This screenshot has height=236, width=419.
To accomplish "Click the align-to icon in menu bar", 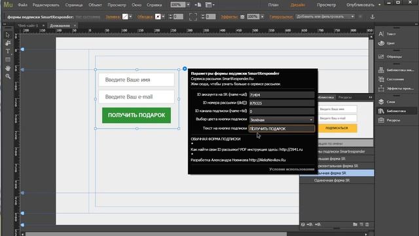I will [198, 5].
